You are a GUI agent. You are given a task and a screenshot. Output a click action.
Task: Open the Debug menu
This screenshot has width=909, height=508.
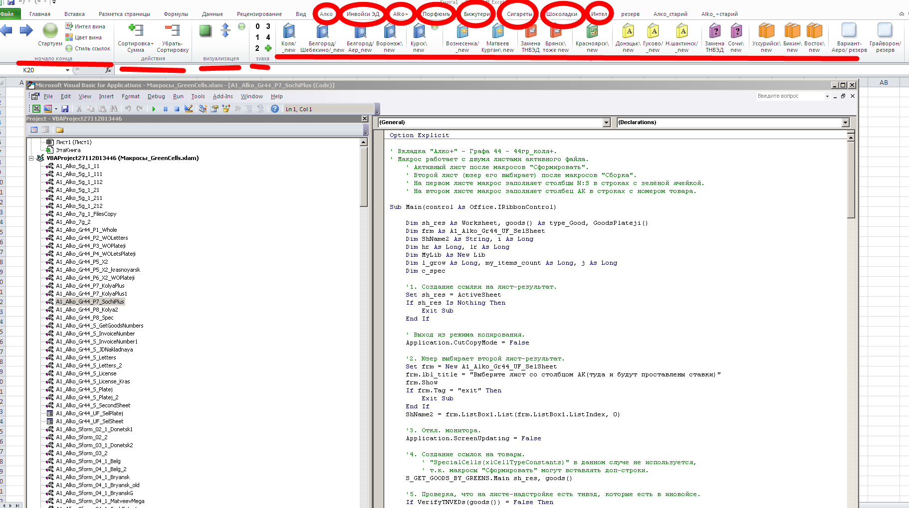[x=156, y=96]
